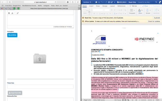
Task: Expand the text color dropdown arrow in editor
Action: pyautogui.click(x=15, y=13)
